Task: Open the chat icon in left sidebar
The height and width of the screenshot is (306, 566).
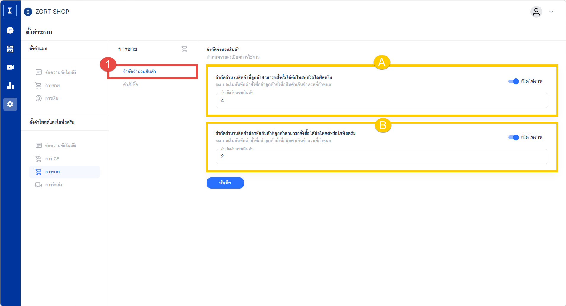Action: pyautogui.click(x=10, y=30)
